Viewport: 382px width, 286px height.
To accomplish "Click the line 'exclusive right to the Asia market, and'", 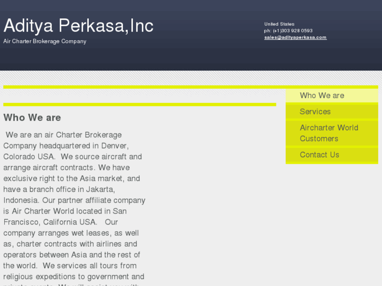I will (x=71, y=178).
